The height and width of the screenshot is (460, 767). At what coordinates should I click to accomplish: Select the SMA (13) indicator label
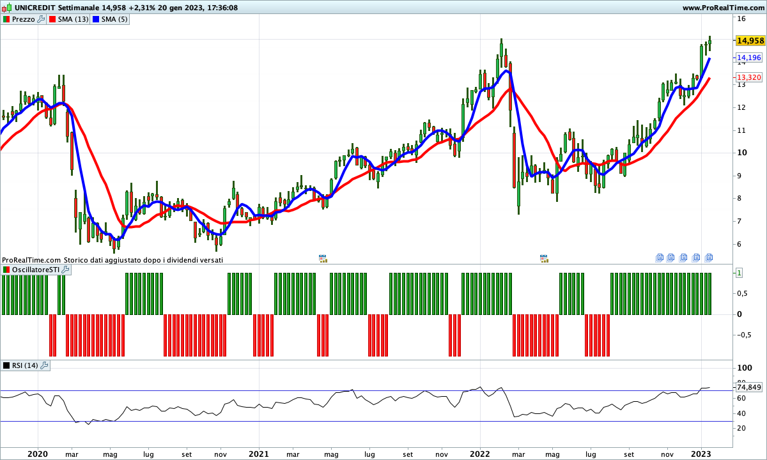tap(73, 19)
